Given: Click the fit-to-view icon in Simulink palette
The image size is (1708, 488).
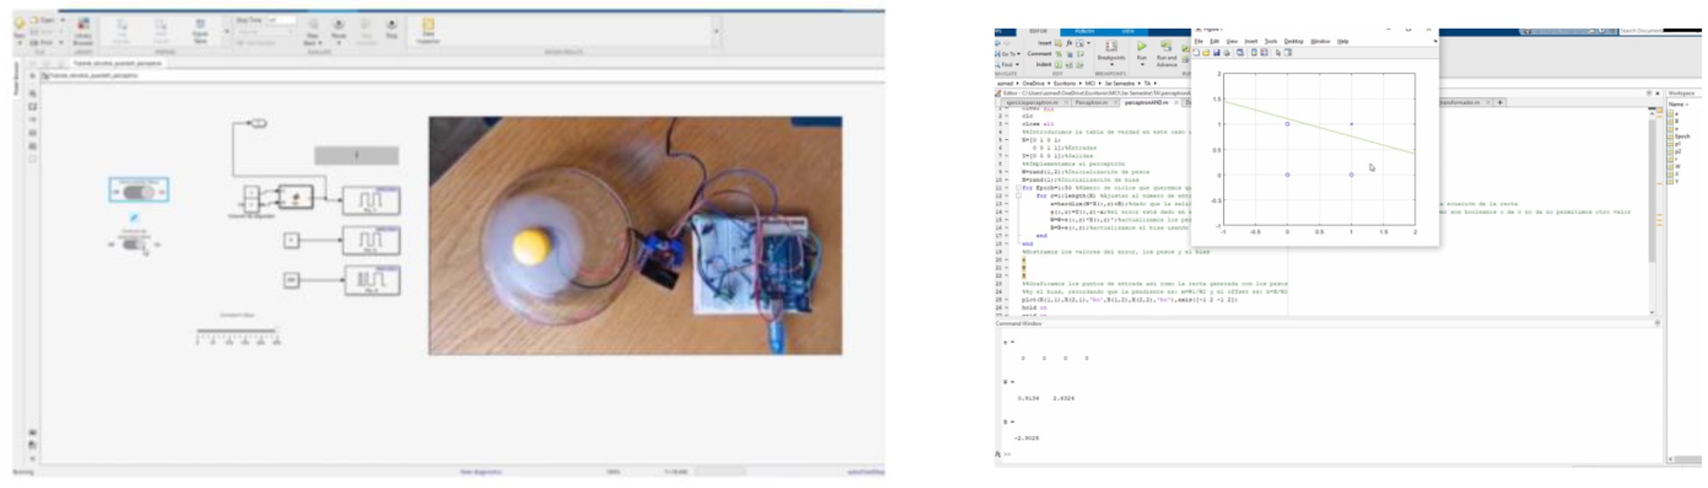Looking at the screenshot, I should 33,106.
